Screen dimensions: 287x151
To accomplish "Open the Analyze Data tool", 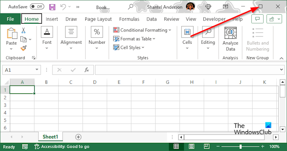I will 230,39.
